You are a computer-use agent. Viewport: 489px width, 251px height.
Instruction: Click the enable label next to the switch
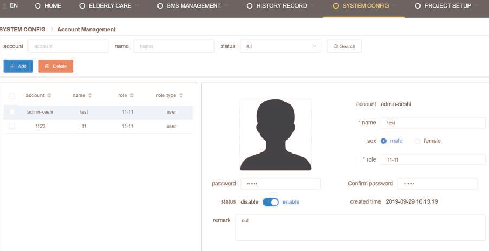(x=291, y=202)
